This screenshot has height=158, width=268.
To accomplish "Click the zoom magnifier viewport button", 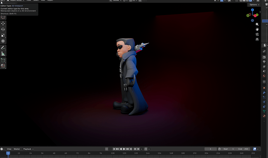I will [x=257, y=24].
